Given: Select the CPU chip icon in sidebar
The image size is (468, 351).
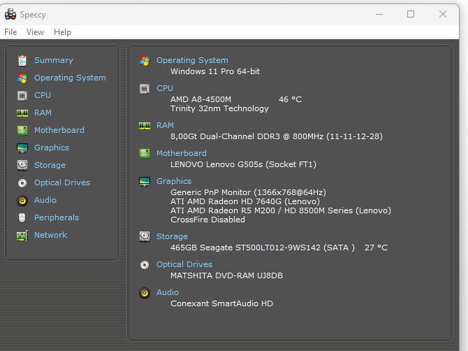Looking at the screenshot, I should point(22,95).
